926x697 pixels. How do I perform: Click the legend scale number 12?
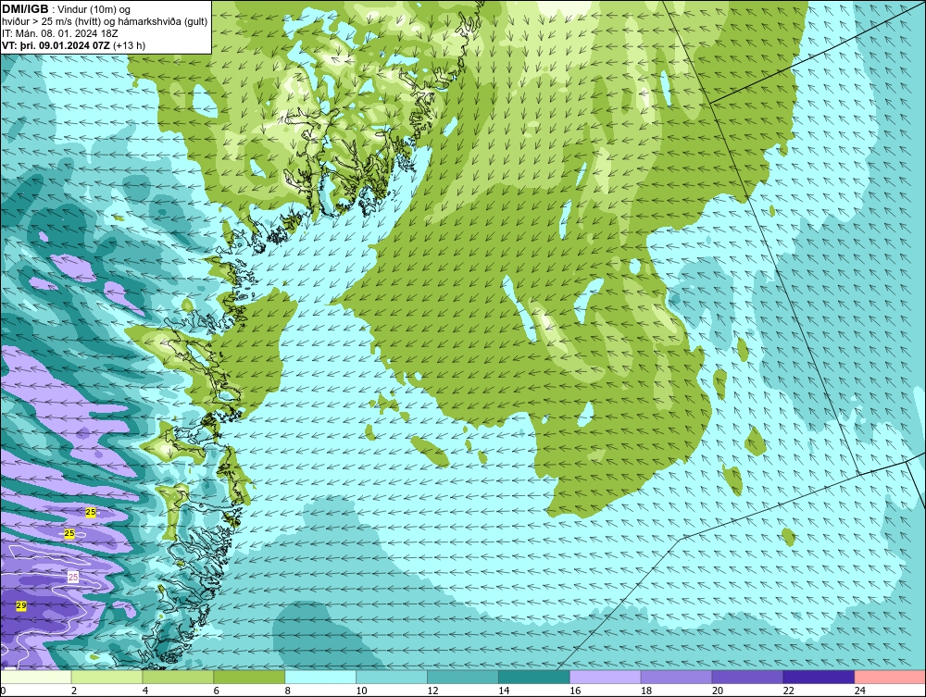432,691
